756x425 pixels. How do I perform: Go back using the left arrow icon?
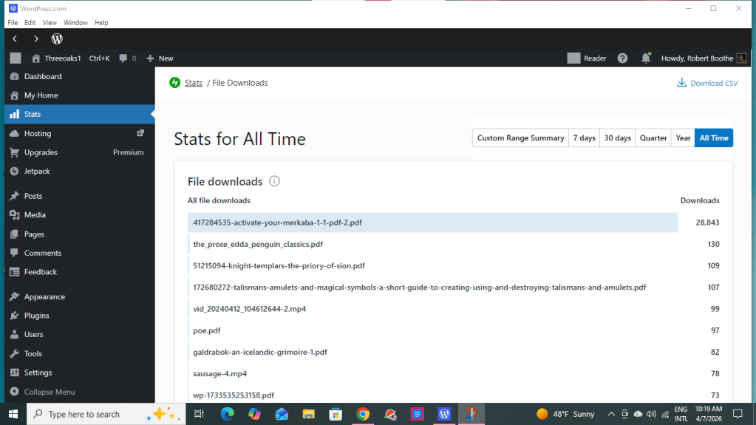(x=15, y=38)
